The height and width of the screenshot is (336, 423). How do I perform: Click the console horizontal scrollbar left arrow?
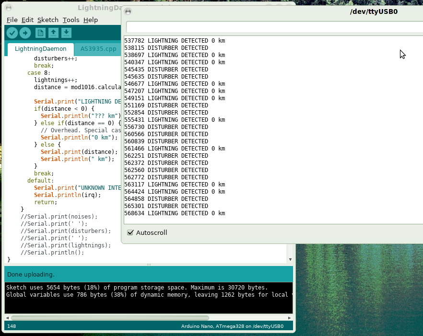pyautogui.click(x=7, y=318)
